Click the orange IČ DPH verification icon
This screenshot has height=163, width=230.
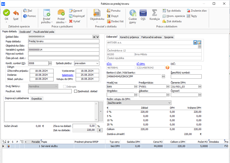pos(167,68)
